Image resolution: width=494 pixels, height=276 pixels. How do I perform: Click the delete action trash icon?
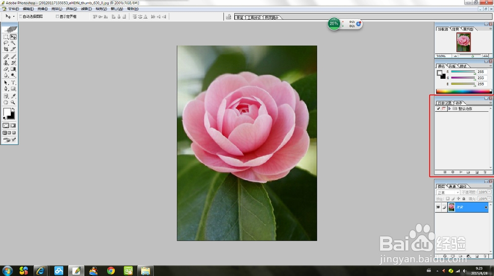tap(485, 172)
